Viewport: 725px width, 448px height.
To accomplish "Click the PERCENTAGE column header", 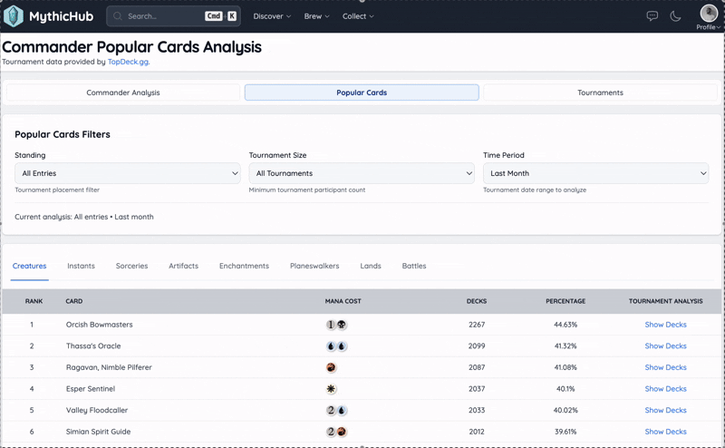I will (x=565, y=301).
